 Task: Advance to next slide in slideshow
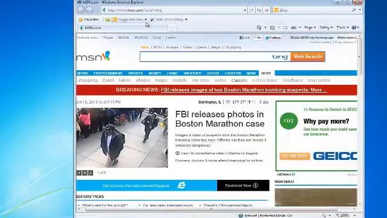coord(91,173)
